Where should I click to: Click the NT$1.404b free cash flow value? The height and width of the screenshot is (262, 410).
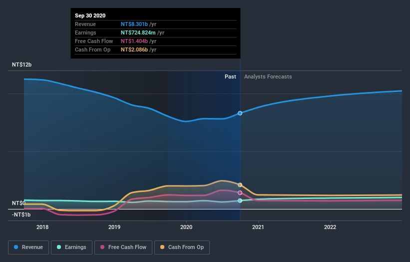[134, 41]
